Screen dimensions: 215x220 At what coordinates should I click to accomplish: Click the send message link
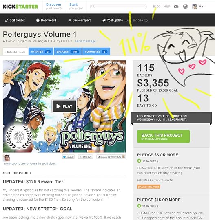(85, 41)
